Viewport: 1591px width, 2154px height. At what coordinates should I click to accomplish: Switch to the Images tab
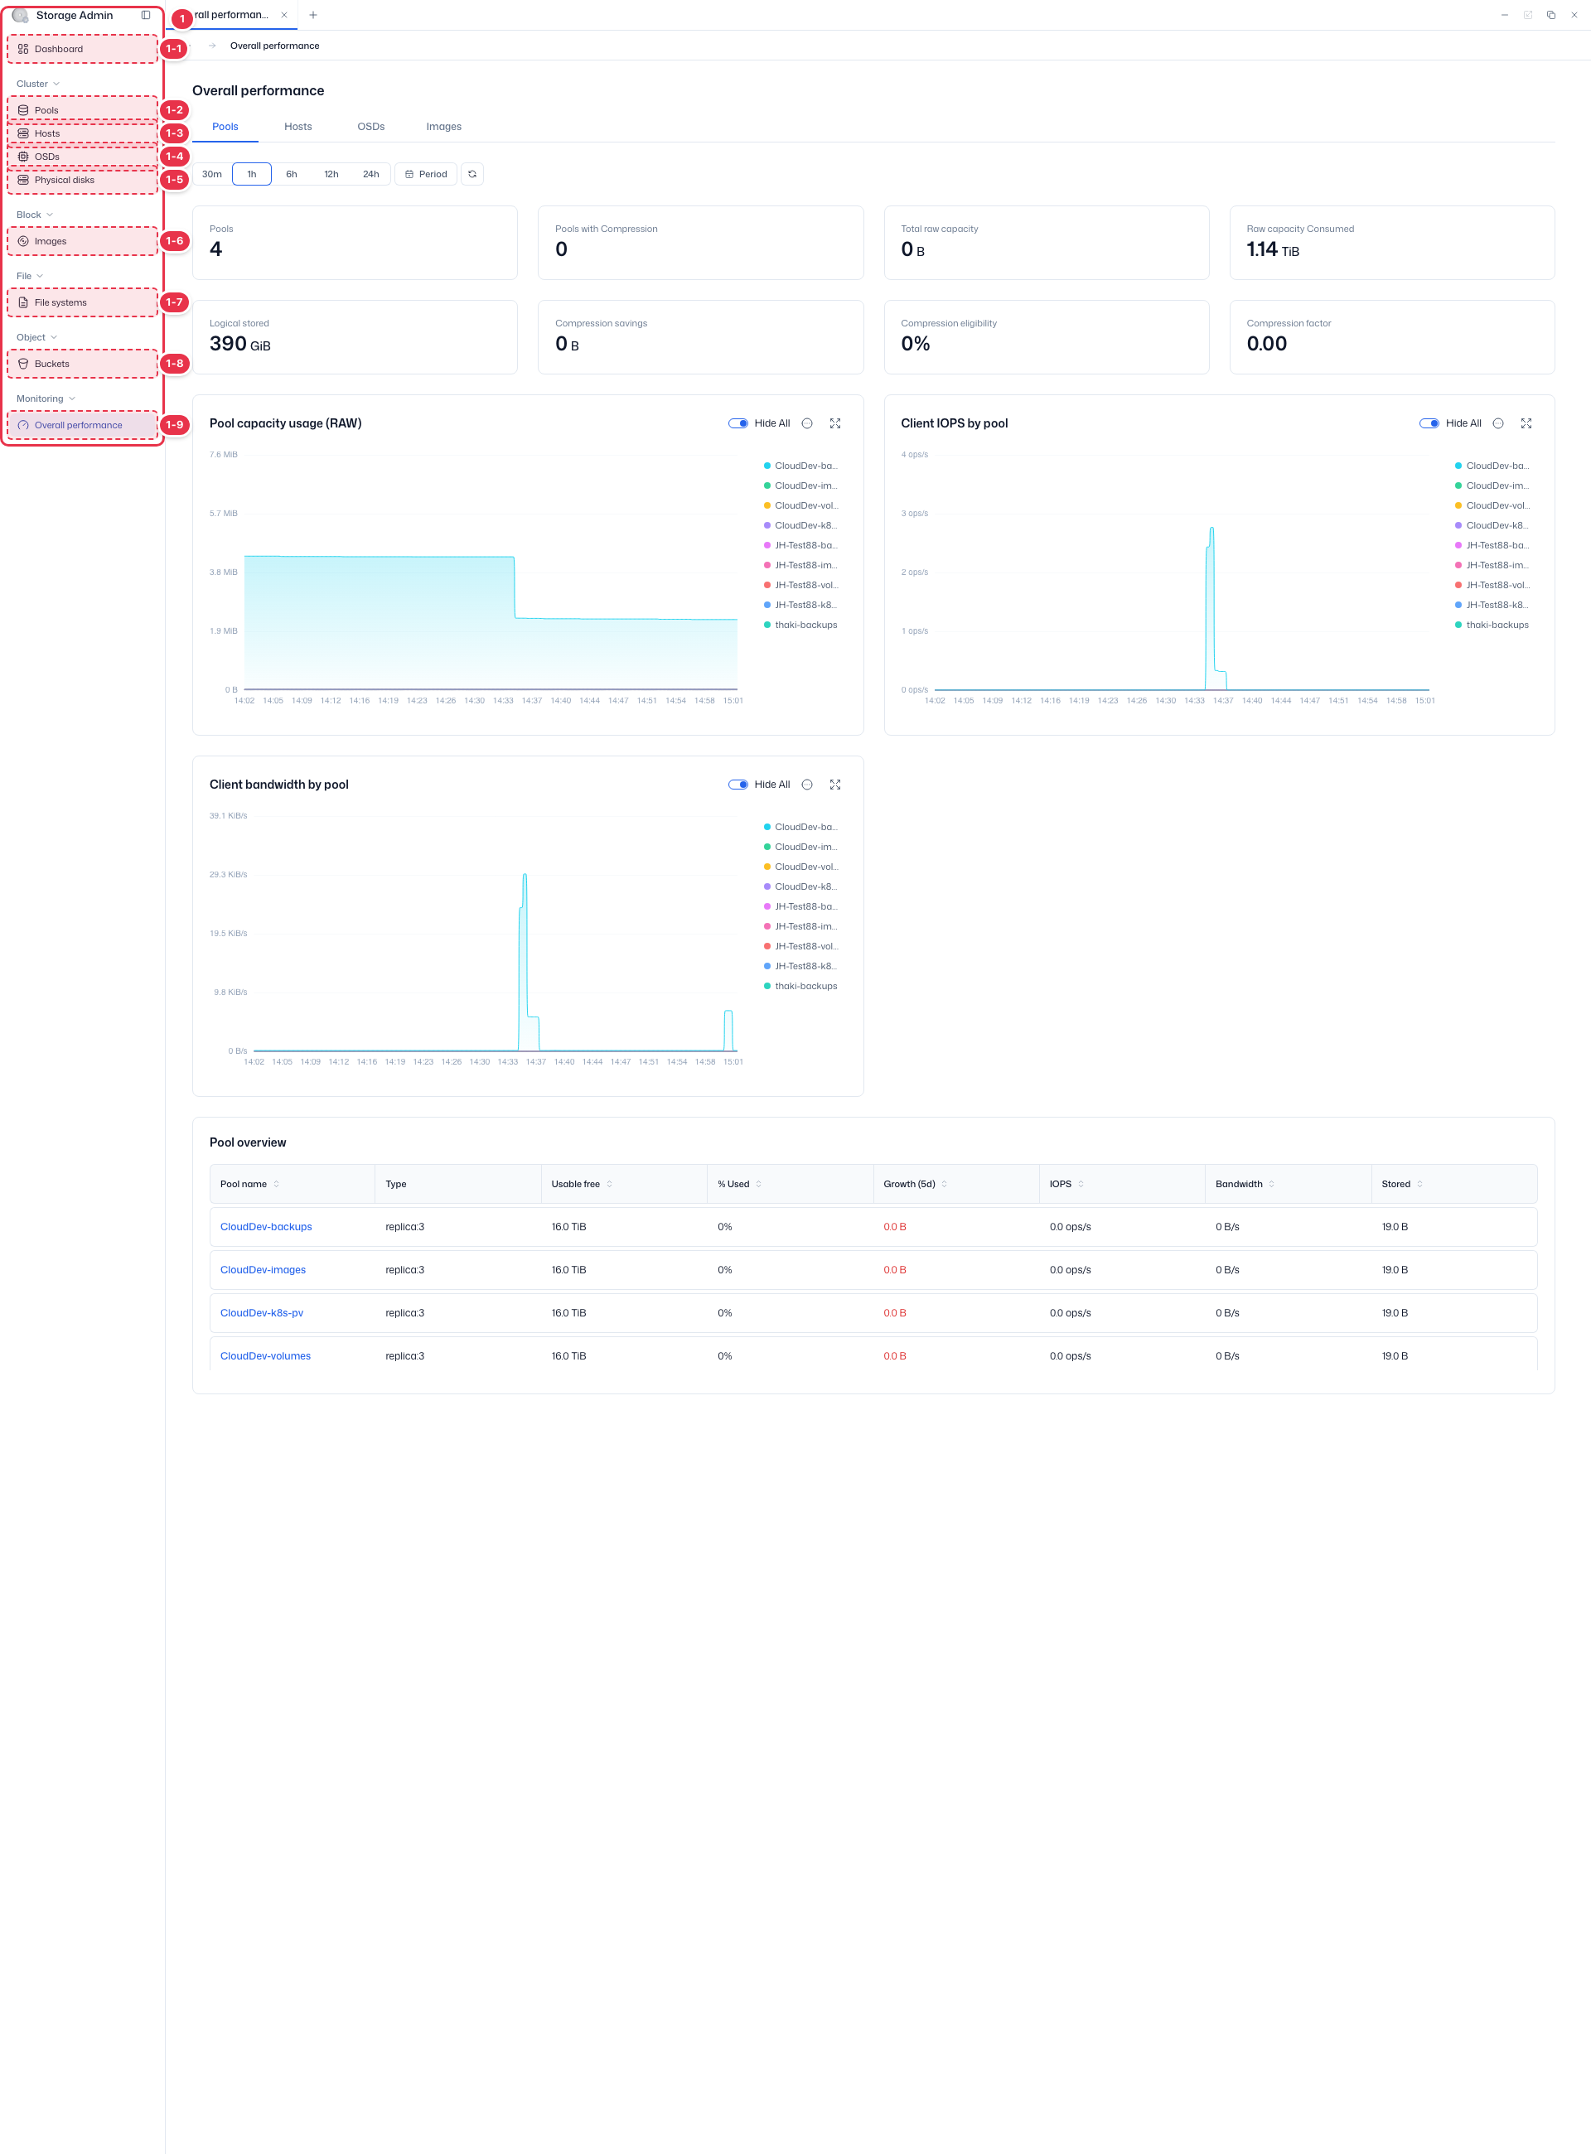(x=444, y=127)
